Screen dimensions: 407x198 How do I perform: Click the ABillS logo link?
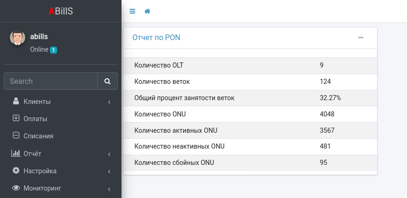[x=61, y=11]
